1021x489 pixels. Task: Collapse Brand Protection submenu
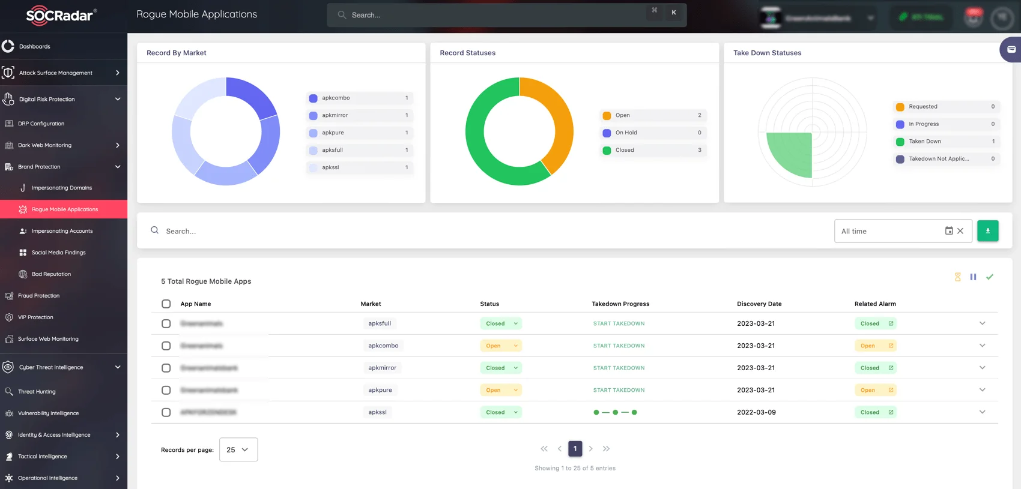pyautogui.click(x=118, y=167)
